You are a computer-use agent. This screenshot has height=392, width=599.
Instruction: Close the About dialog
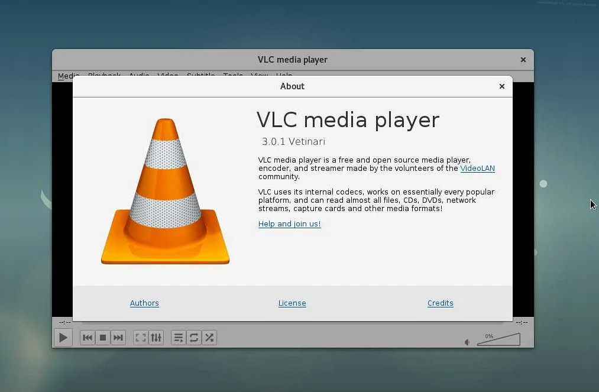(502, 86)
